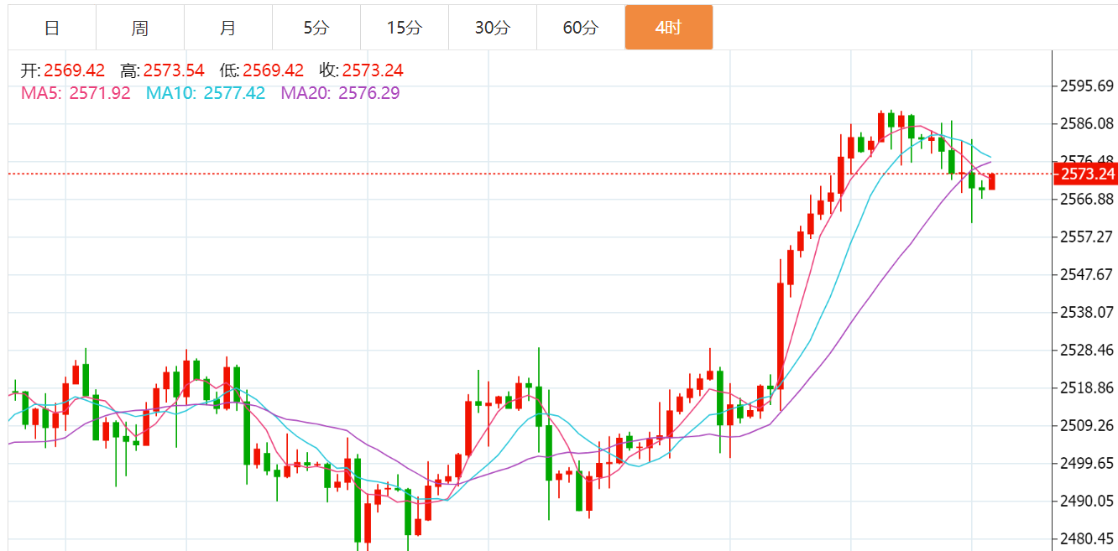Click the 高 high price value 2573.54
This screenshot has width=1118, height=551.
pyautogui.click(x=174, y=70)
